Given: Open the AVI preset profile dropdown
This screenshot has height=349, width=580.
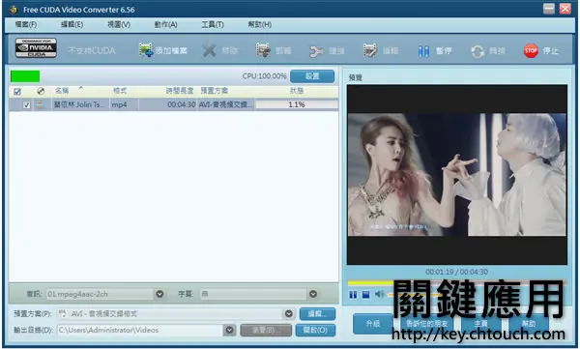Looking at the screenshot, I should (x=288, y=314).
